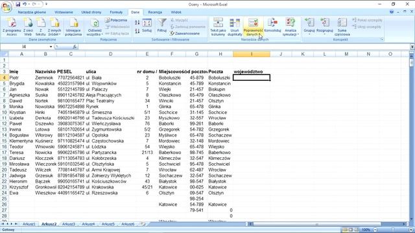This screenshot has height=233, width=415.
Task: Click the Poprawność danych validation icon
Action: pyautogui.click(x=253, y=23)
